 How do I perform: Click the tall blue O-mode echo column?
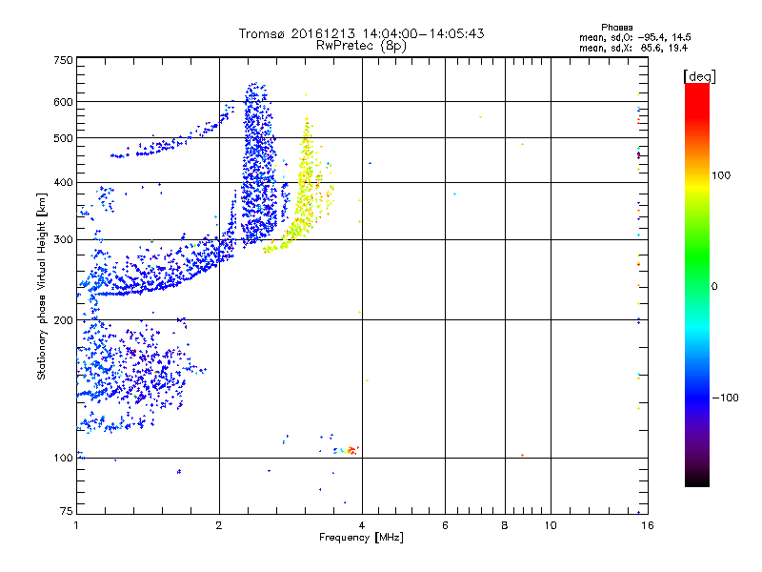point(258,163)
